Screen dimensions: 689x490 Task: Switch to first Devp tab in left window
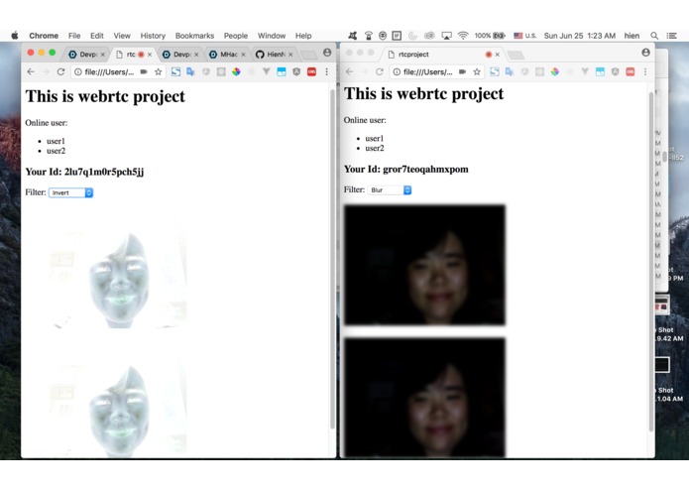[x=85, y=54]
